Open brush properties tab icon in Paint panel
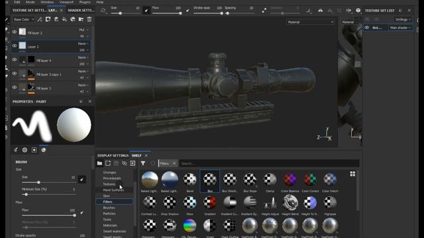The height and width of the screenshot is (238, 424). (16, 150)
